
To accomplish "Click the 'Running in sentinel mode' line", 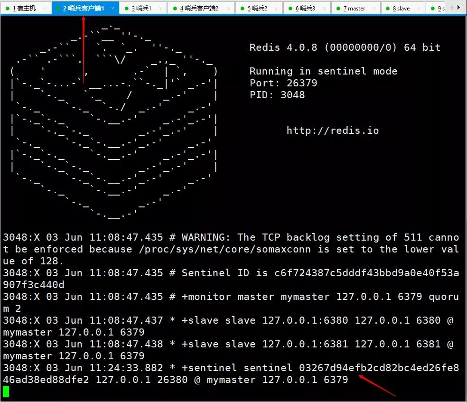I will (x=324, y=71).
